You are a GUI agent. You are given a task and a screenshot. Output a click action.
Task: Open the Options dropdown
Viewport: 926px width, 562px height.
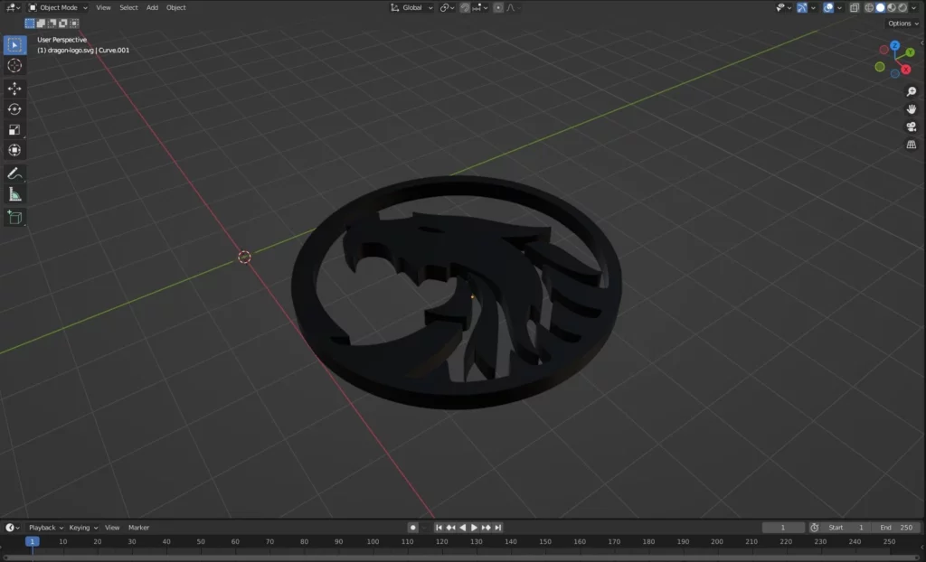pos(903,23)
